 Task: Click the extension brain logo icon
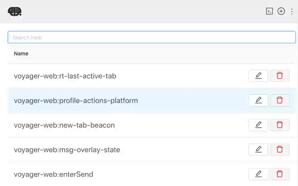pos(14,12)
